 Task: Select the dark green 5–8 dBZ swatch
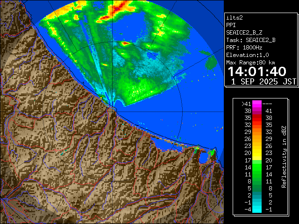pyautogui.click(x=257, y=188)
